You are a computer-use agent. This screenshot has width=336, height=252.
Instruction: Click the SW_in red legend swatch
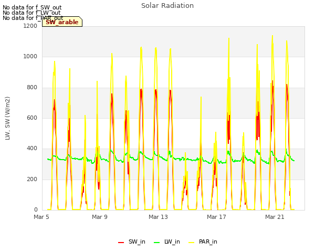(121, 243)
